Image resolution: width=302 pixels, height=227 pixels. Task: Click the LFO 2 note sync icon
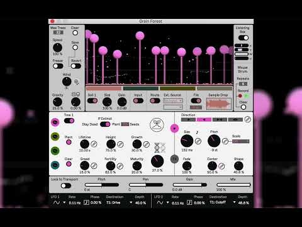pyautogui.click(x=189, y=202)
